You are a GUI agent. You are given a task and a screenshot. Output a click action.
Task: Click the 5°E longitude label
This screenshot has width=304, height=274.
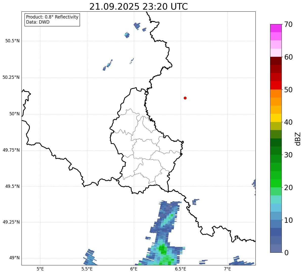[40, 269]
